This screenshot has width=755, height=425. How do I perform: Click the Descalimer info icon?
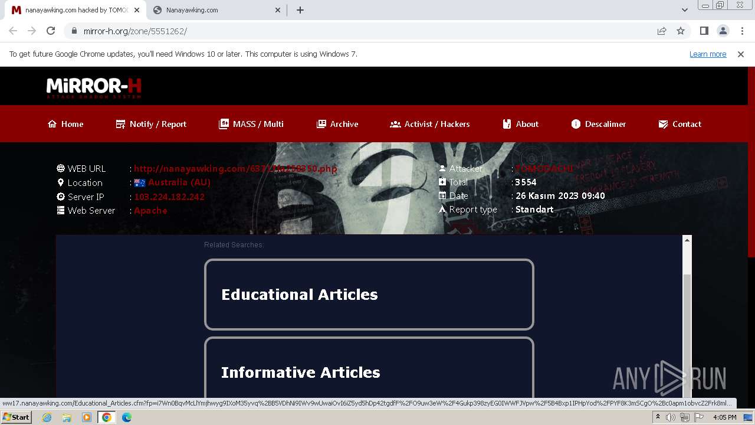(x=576, y=124)
